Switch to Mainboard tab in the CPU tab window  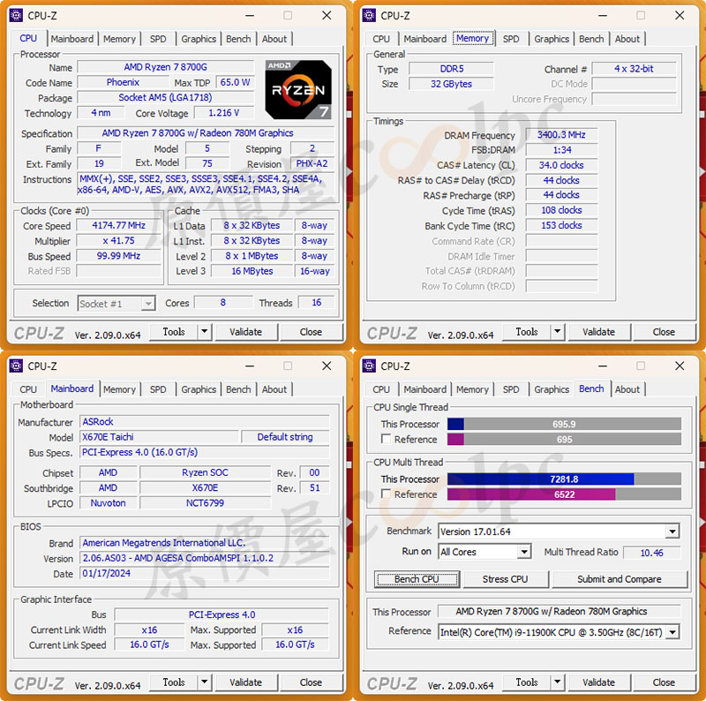pyautogui.click(x=72, y=39)
